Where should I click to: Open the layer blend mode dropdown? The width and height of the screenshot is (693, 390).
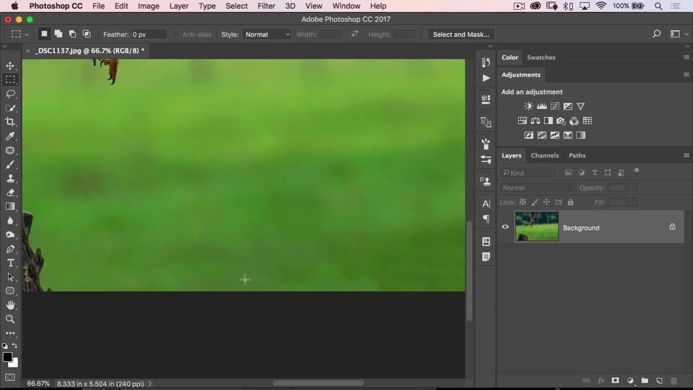coord(538,187)
